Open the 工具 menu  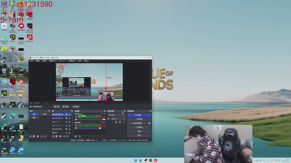tap(80, 61)
